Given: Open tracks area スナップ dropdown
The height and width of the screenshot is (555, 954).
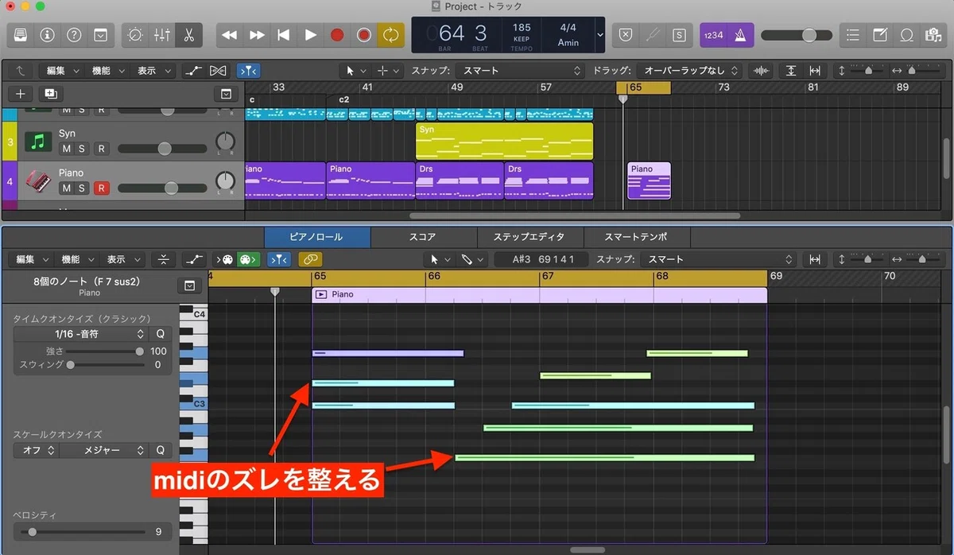Looking at the screenshot, I should [x=522, y=71].
